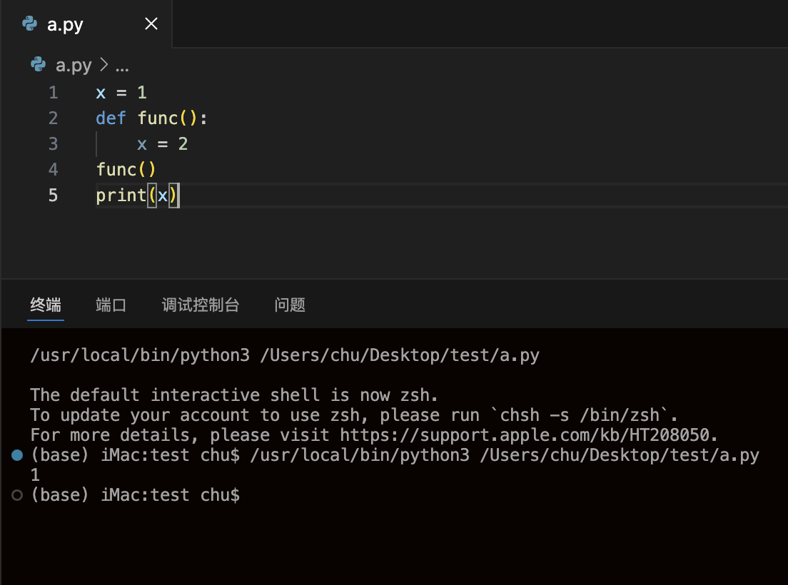Viewport: 788px width, 585px height.
Task: Show the 调试控制台 panel tab
Action: pyautogui.click(x=200, y=305)
